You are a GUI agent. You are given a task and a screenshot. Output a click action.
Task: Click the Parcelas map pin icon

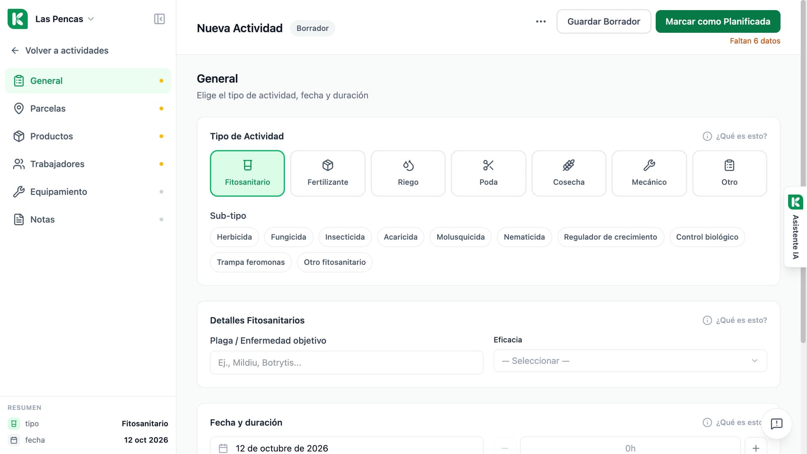tap(19, 108)
